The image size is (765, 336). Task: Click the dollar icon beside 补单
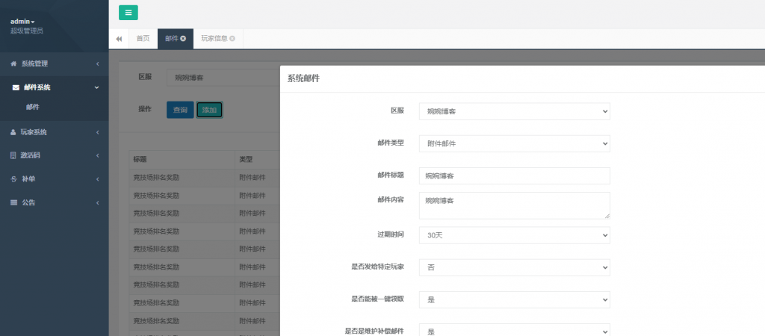click(x=13, y=179)
